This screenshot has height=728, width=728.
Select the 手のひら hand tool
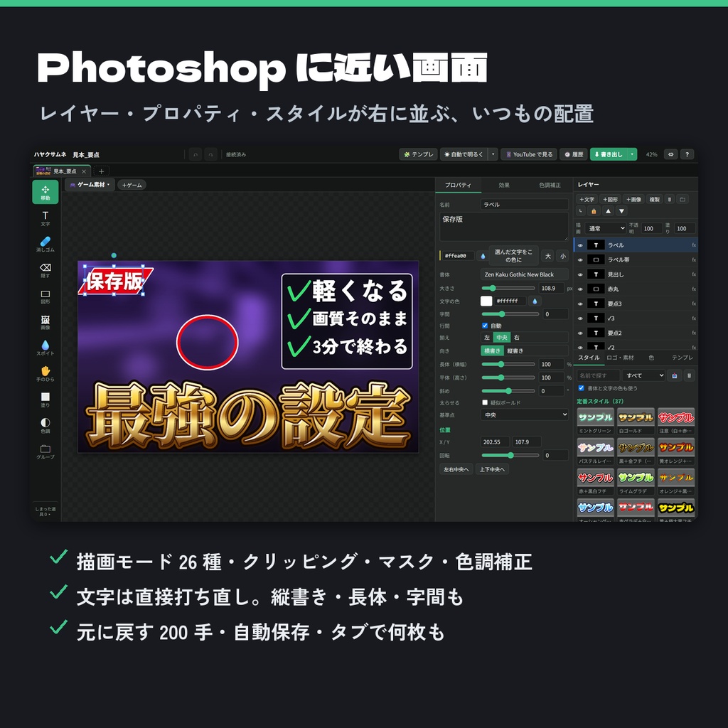click(45, 374)
